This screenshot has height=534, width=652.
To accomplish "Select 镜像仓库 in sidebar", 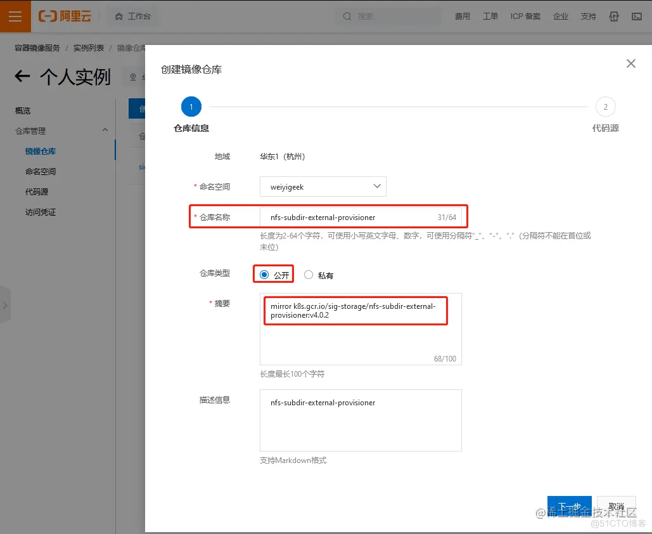I will tap(41, 151).
